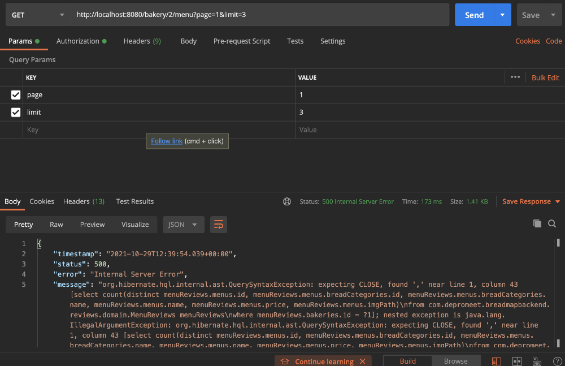Switch to Browse mode
The width and height of the screenshot is (565, 366).
pos(456,361)
